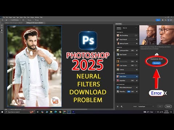Click the cloud icon on the Super Zoom row

(x=137, y=77)
